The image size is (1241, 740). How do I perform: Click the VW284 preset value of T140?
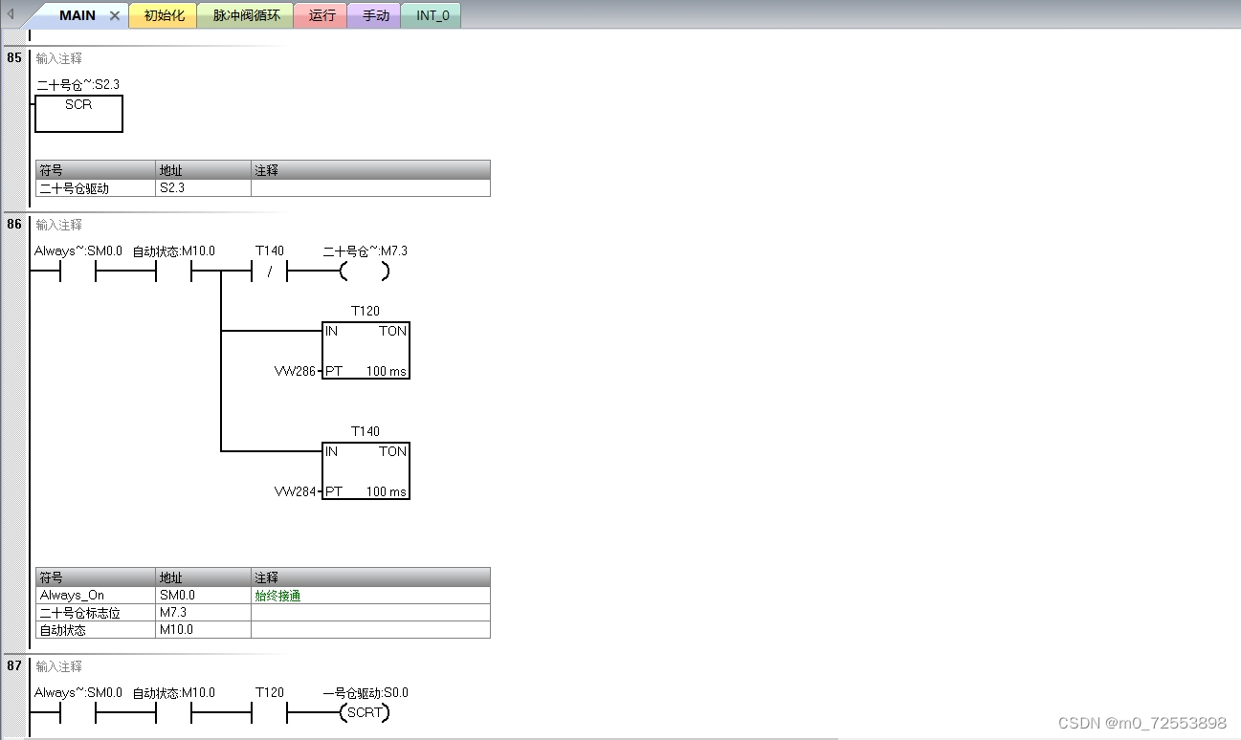pyautogui.click(x=296, y=491)
